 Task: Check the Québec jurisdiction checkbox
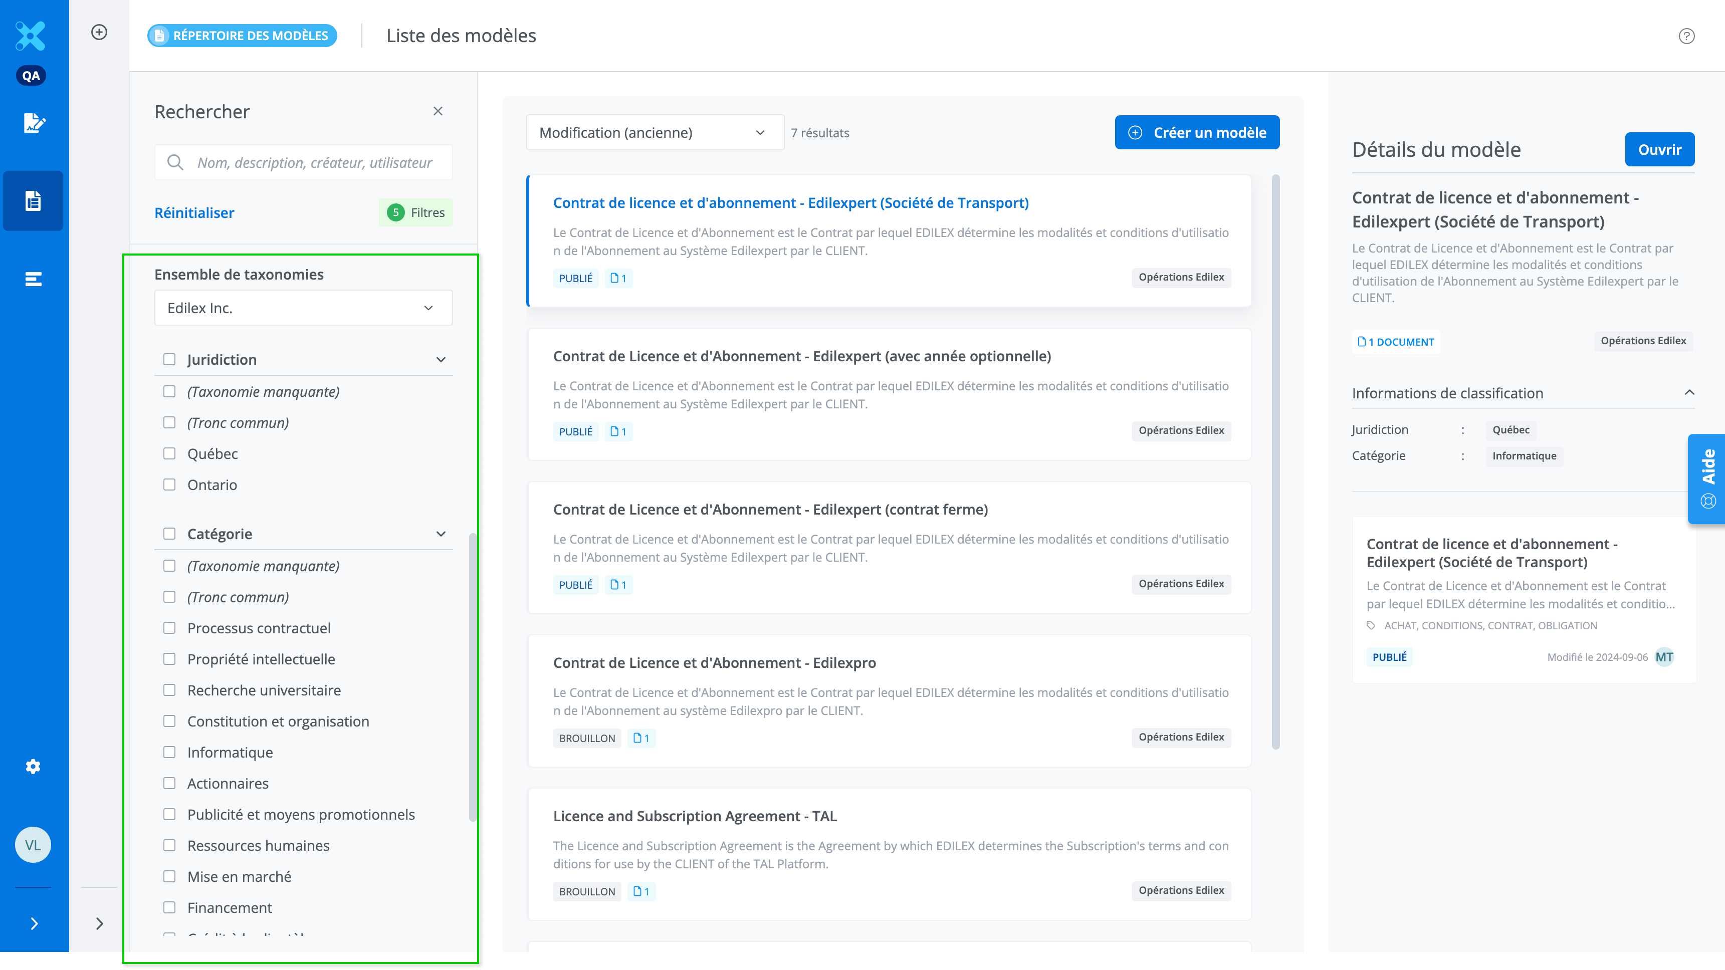pyautogui.click(x=169, y=454)
